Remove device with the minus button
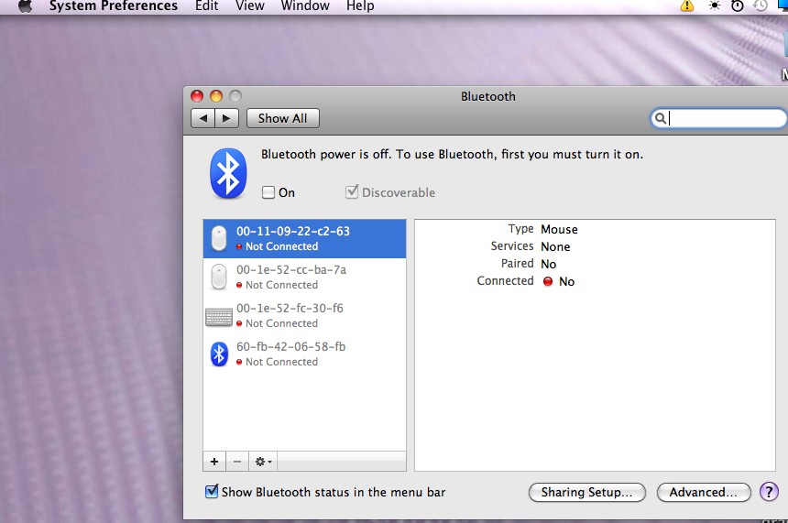Screen dimensions: 788x523 click(x=237, y=462)
